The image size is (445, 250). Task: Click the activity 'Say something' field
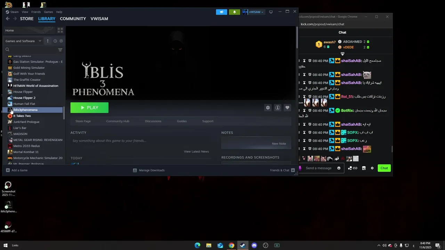[x=141, y=141]
